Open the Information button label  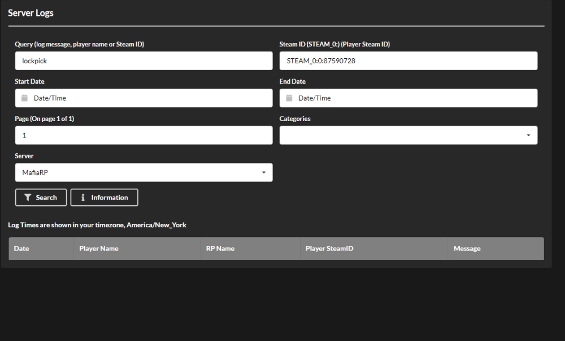(x=110, y=197)
